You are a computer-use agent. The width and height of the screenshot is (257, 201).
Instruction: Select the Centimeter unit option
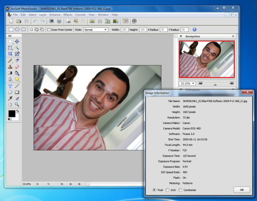(x=180, y=190)
